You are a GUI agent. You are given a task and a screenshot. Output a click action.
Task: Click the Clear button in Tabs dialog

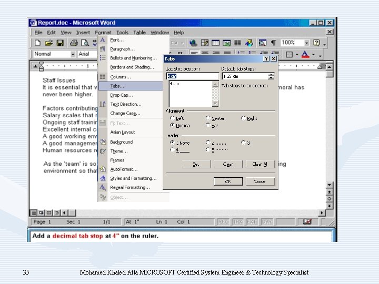coord(228,164)
